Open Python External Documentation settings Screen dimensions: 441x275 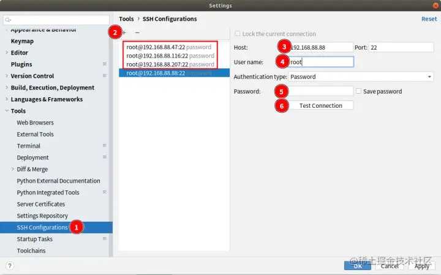59,181
